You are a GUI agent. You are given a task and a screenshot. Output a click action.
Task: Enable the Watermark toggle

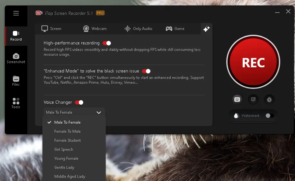coord(270,116)
